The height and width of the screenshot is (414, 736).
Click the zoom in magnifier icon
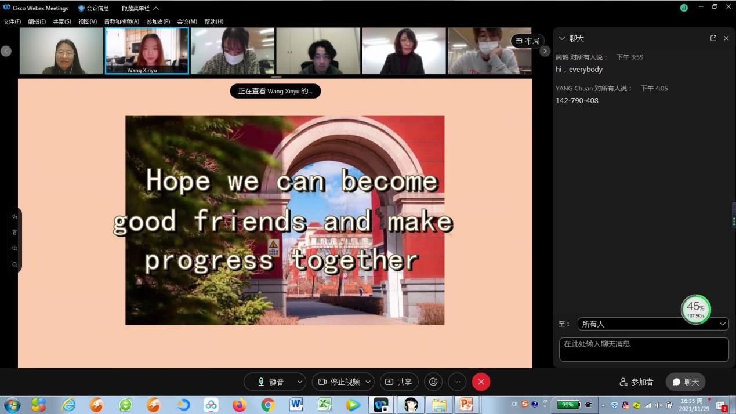[14, 248]
